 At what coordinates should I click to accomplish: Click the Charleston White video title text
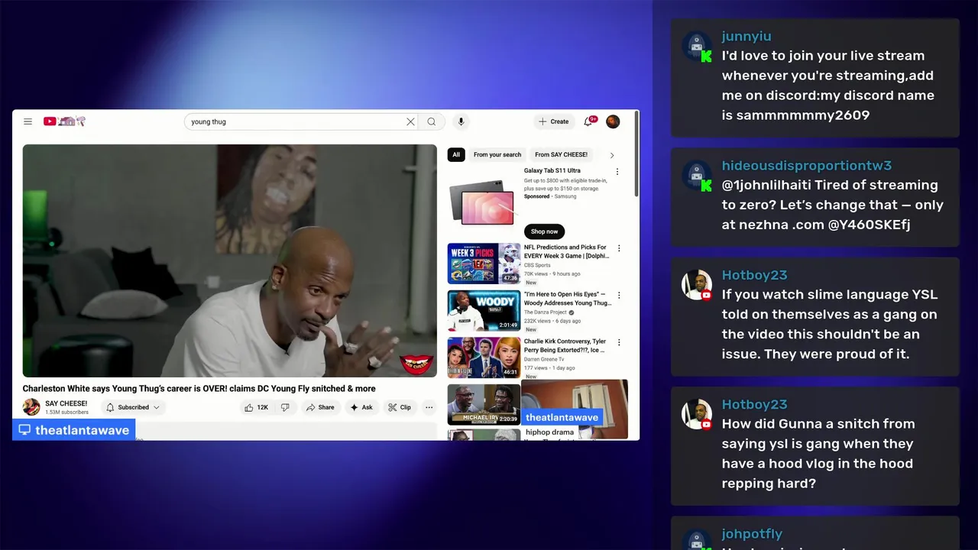tap(199, 389)
